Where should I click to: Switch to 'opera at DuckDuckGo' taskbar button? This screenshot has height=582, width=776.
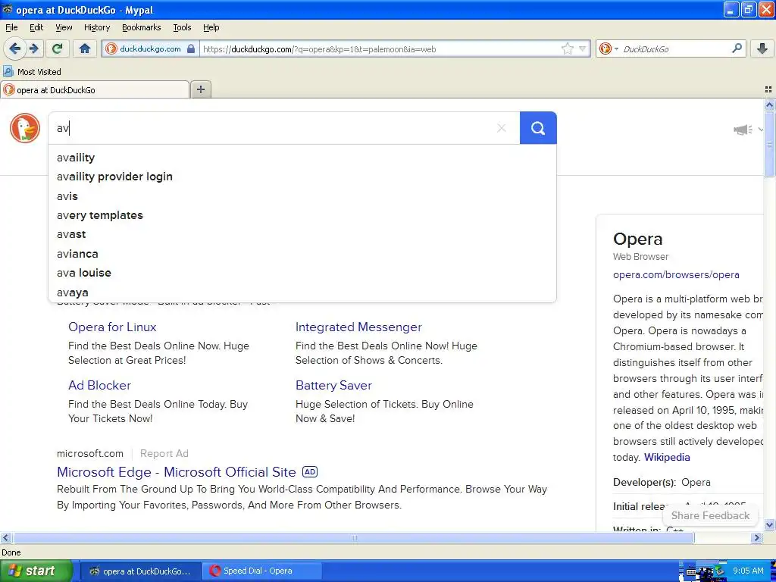140,571
